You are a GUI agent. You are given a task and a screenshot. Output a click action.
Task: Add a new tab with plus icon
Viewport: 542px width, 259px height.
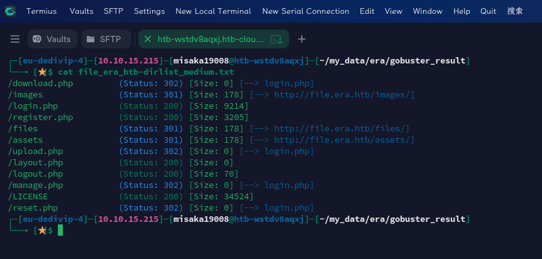click(301, 39)
